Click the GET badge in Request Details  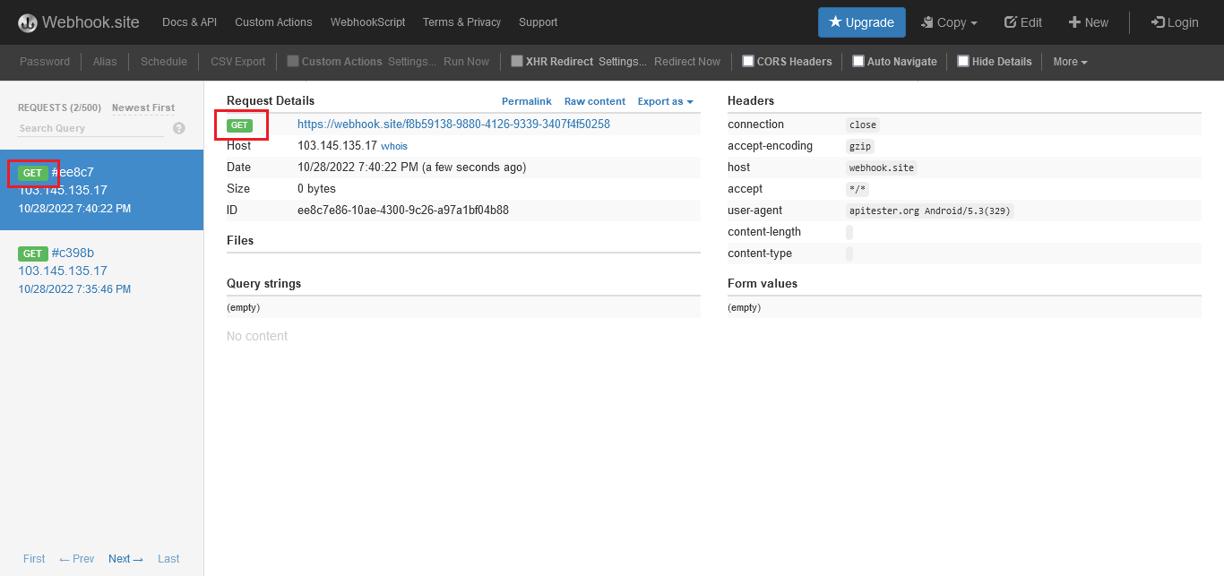239,125
